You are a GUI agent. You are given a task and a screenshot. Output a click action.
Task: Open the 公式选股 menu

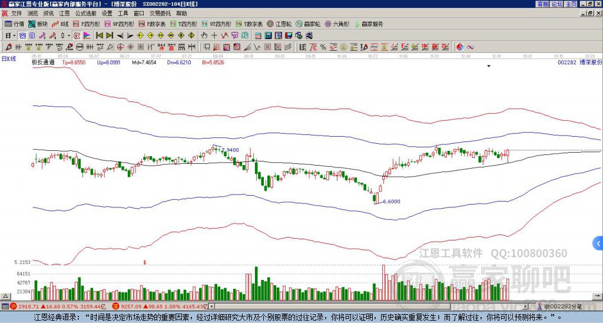(86, 13)
